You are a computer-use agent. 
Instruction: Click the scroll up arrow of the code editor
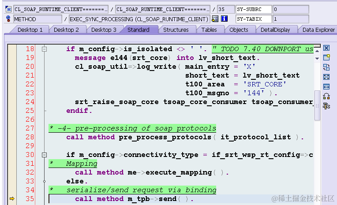(317, 51)
